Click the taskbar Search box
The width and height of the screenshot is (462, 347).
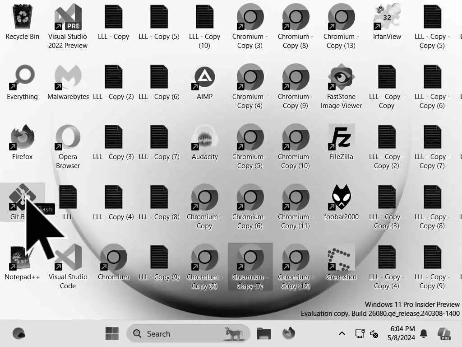click(188, 334)
